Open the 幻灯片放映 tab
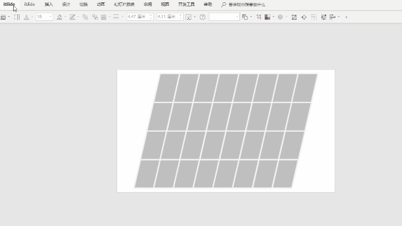This screenshot has height=226, width=402. (125, 5)
